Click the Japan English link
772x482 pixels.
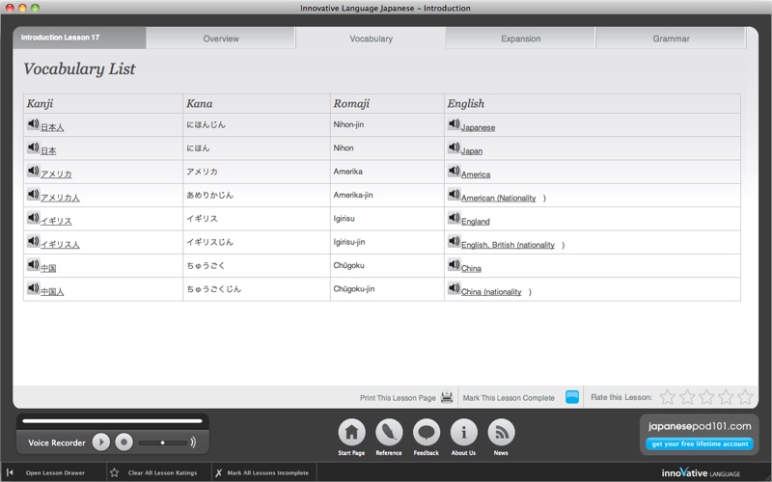pyautogui.click(x=472, y=151)
